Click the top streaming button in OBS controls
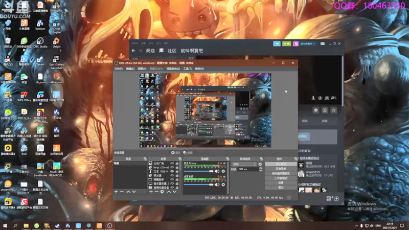409x230 pixels. coord(281,164)
